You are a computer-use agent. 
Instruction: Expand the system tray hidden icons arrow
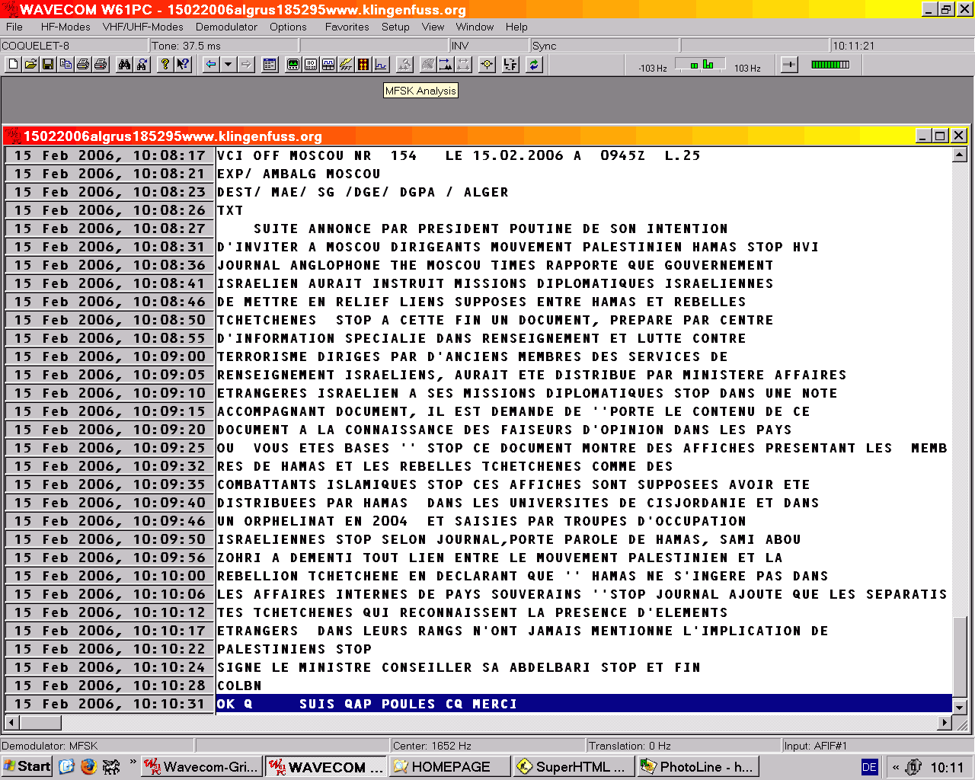tap(896, 767)
